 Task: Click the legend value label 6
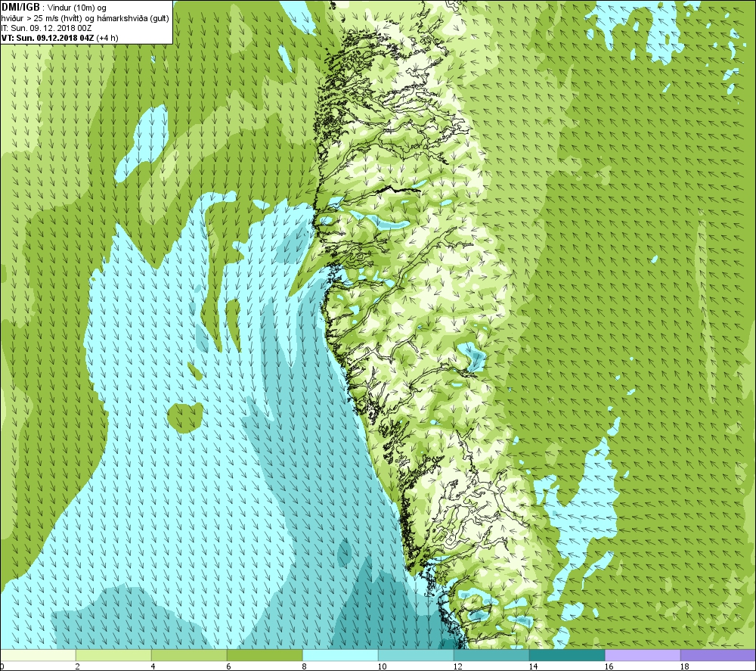(229, 666)
